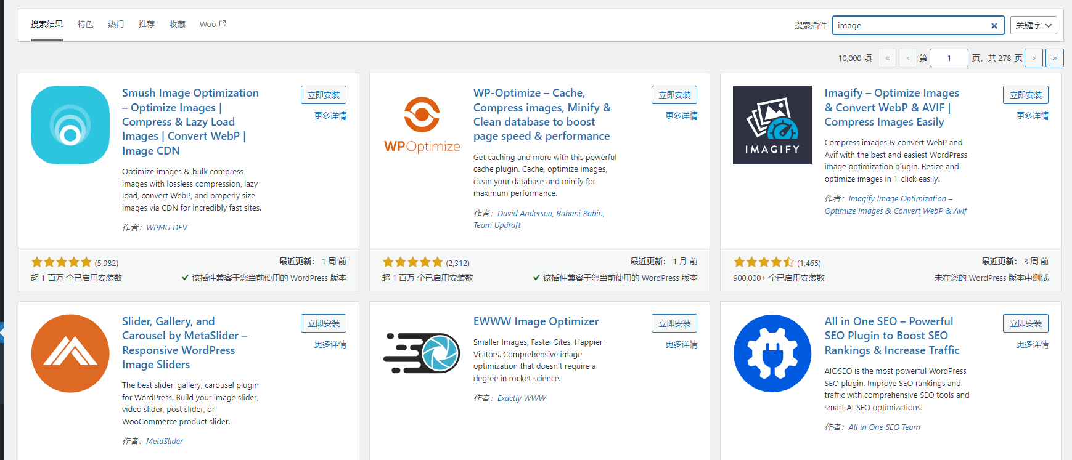Open the WP-Optimize title link
This screenshot has height=460, width=1072.
pos(542,115)
